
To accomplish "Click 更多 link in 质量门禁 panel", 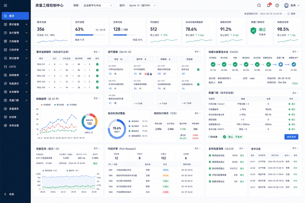I will (x=295, y=93).
